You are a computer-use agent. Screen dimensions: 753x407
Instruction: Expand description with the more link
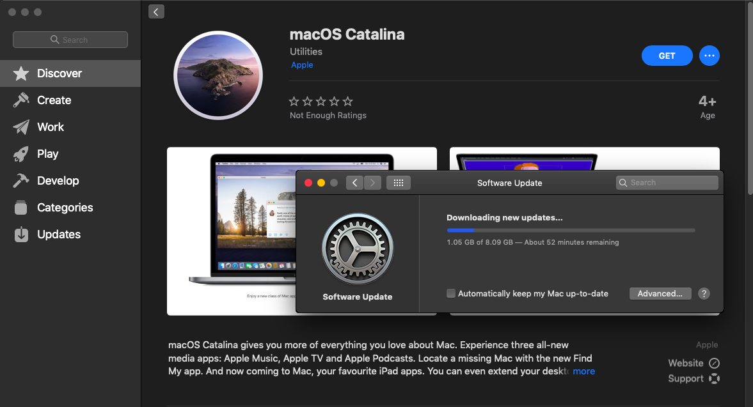pos(583,371)
